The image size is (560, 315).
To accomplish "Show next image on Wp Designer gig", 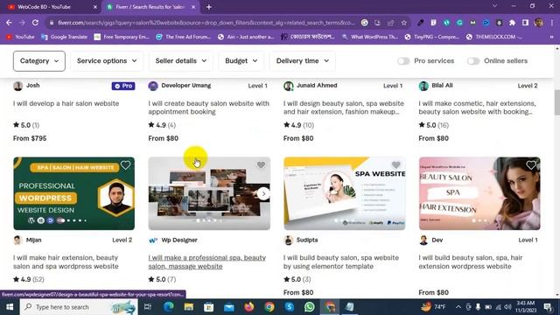I will point(263,193).
